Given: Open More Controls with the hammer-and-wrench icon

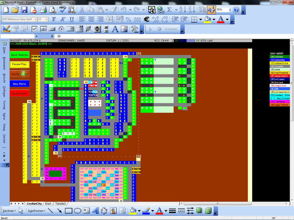Looking at the screenshot, I should [x=134, y=29].
